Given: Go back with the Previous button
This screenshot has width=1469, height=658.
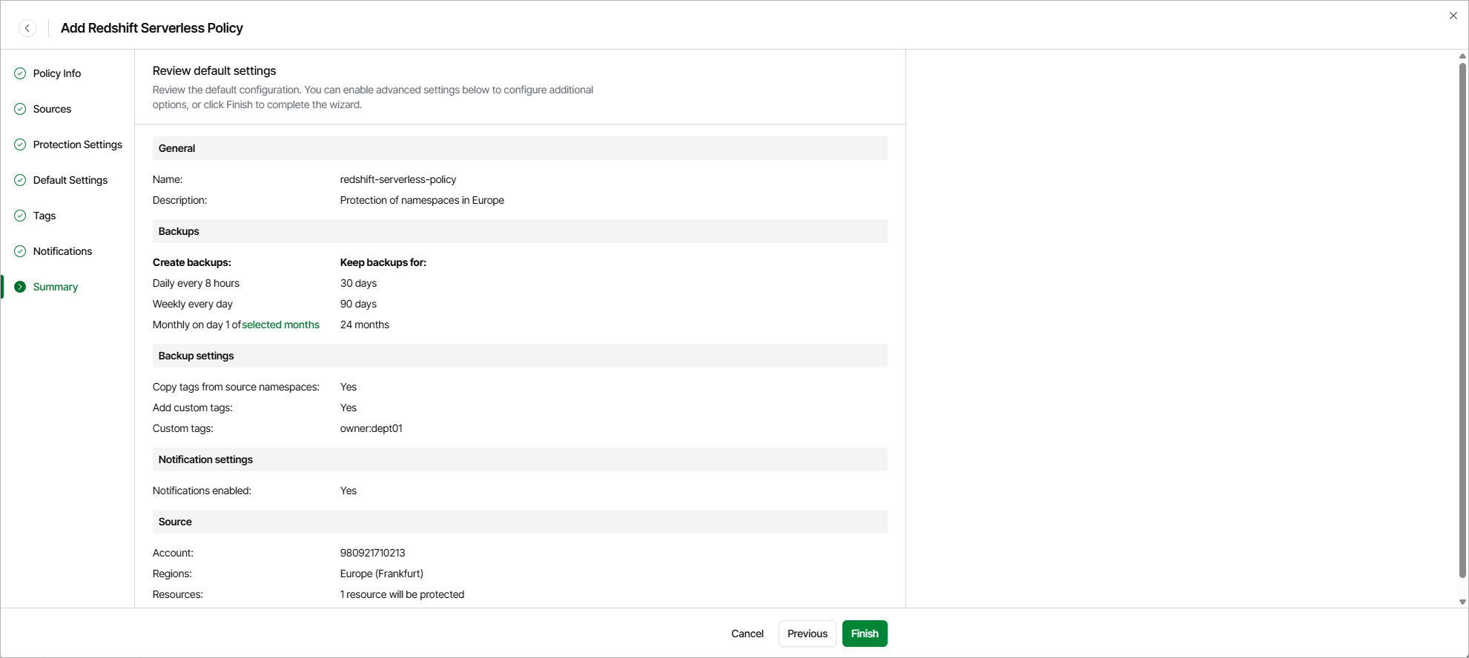Looking at the screenshot, I should pyautogui.click(x=807, y=634).
